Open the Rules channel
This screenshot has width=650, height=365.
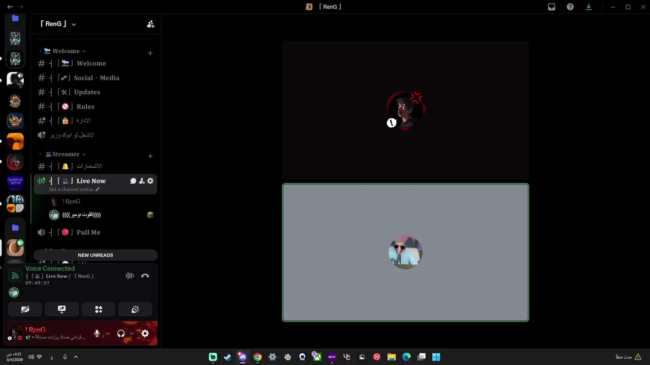tap(95, 106)
